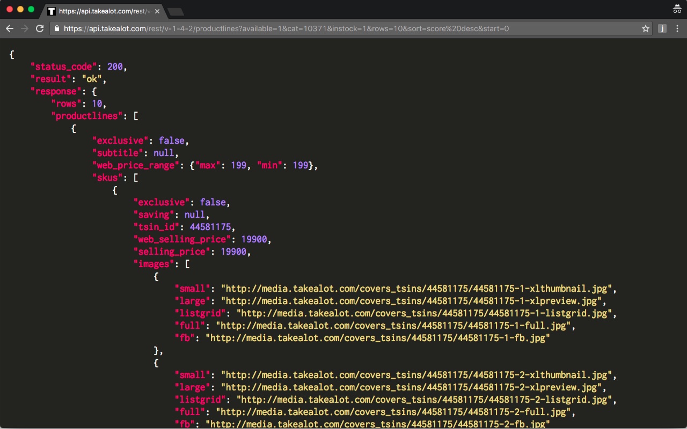Click the 44581175-2-xlthumbnail.jpg URL
Image resolution: width=687 pixels, height=429 pixels.
point(416,375)
